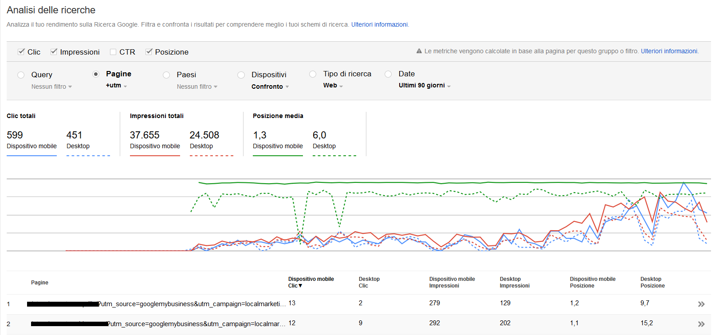Click row 1 mobile position value 1,2
This screenshot has height=335, width=723.
click(574, 303)
